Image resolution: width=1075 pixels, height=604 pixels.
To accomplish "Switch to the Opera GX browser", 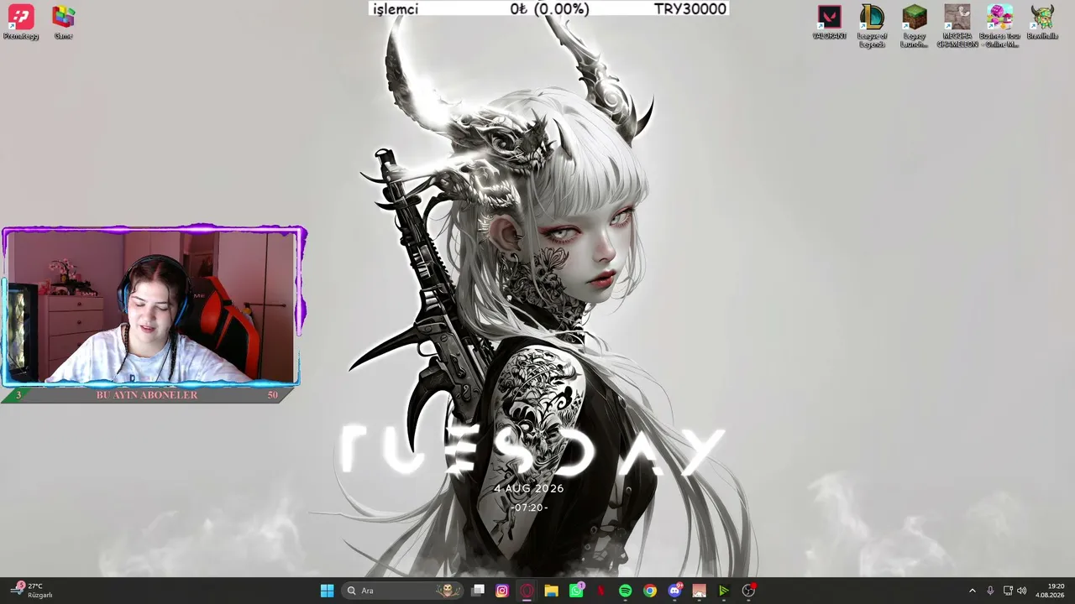I will (527, 591).
